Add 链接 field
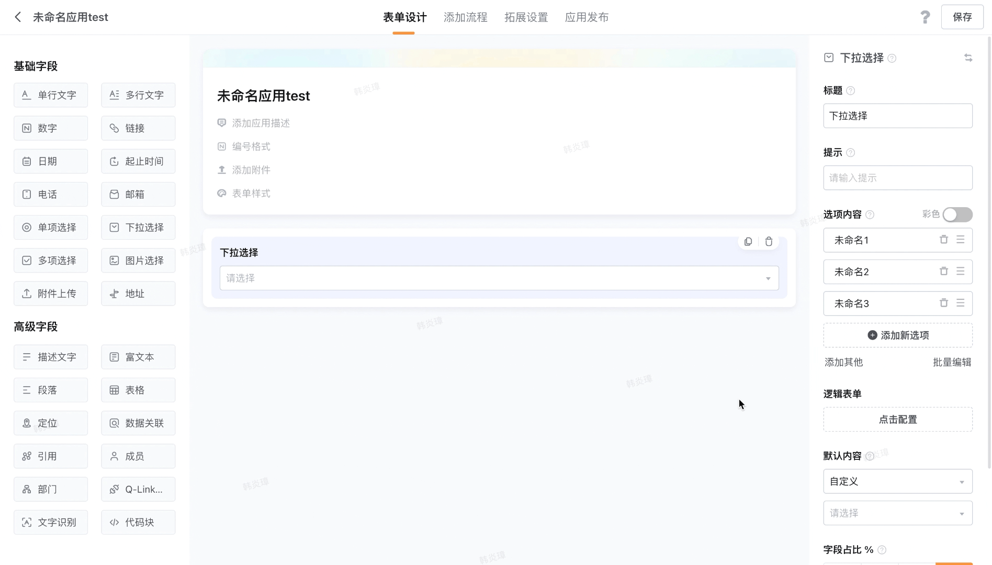Image resolution: width=992 pixels, height=565 pixels. tap(138, 128)
